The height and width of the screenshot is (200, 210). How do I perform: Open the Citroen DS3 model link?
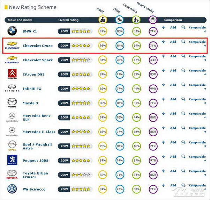tap(33, 74)
